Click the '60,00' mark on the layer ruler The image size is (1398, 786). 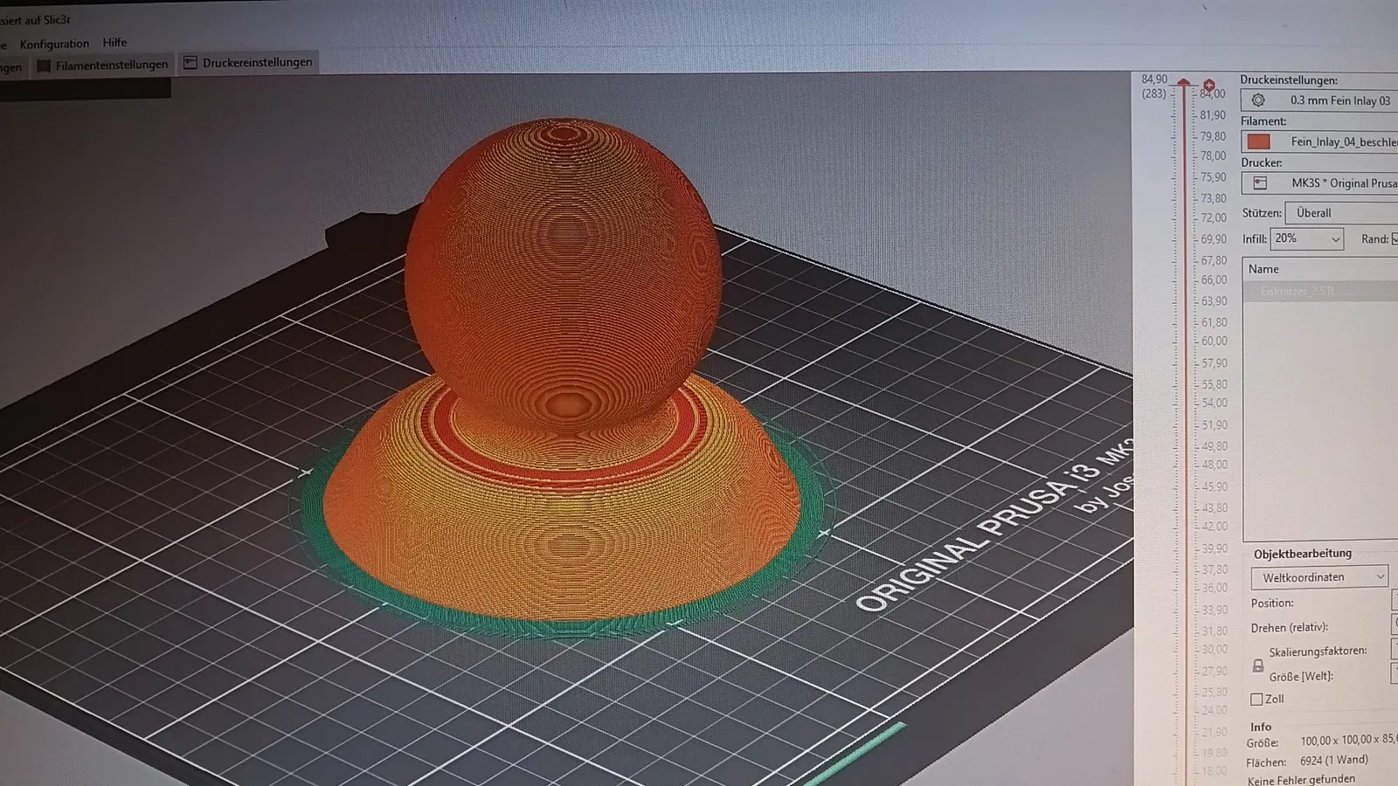point(1214,341)
